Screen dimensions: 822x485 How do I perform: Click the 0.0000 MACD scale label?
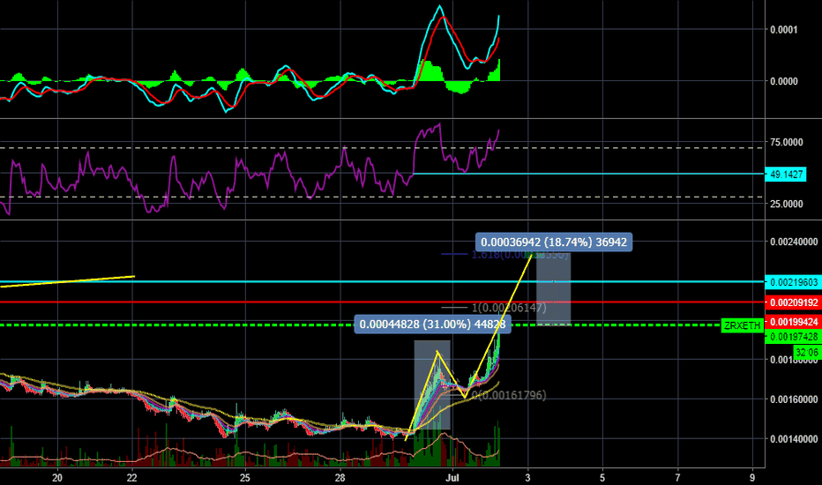pos(784,81)
